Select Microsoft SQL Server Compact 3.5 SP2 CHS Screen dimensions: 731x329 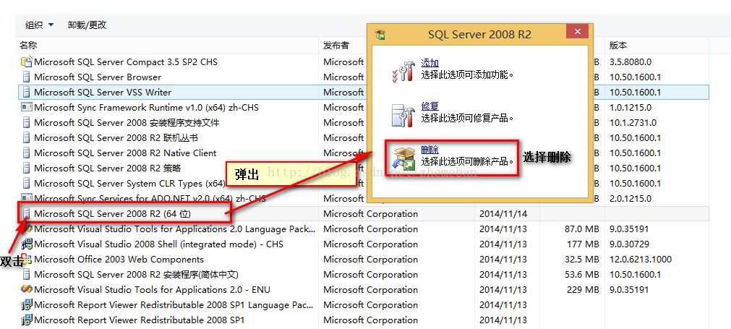pos(126,61)
